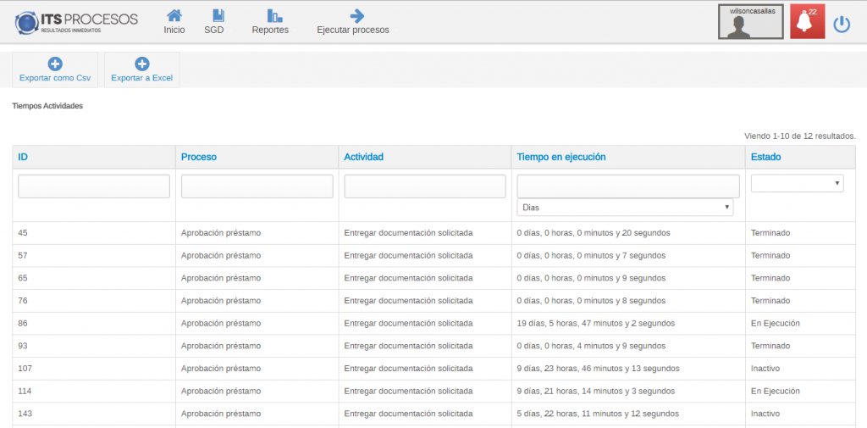
Task: Open the ITS Procesos logo home
Action: pyautogui.click(x=76, y=23)
